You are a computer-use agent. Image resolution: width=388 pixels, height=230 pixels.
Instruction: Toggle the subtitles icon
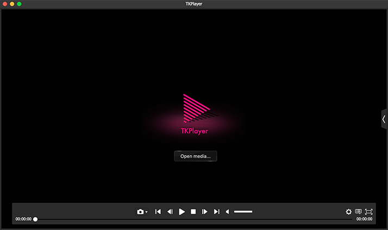coord(358,212)
